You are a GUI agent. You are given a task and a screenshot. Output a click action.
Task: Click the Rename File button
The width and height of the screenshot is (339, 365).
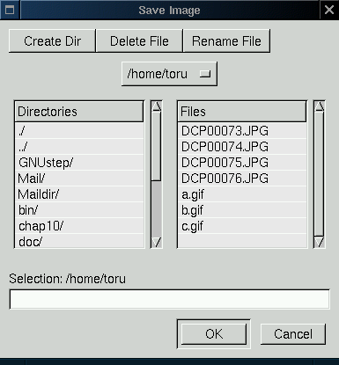pos(226,41)
